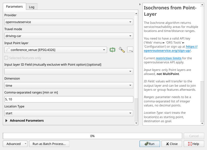Open advanced options wrench icon
The width and height of the screenshot is (207, 150).
coord(122,50)
